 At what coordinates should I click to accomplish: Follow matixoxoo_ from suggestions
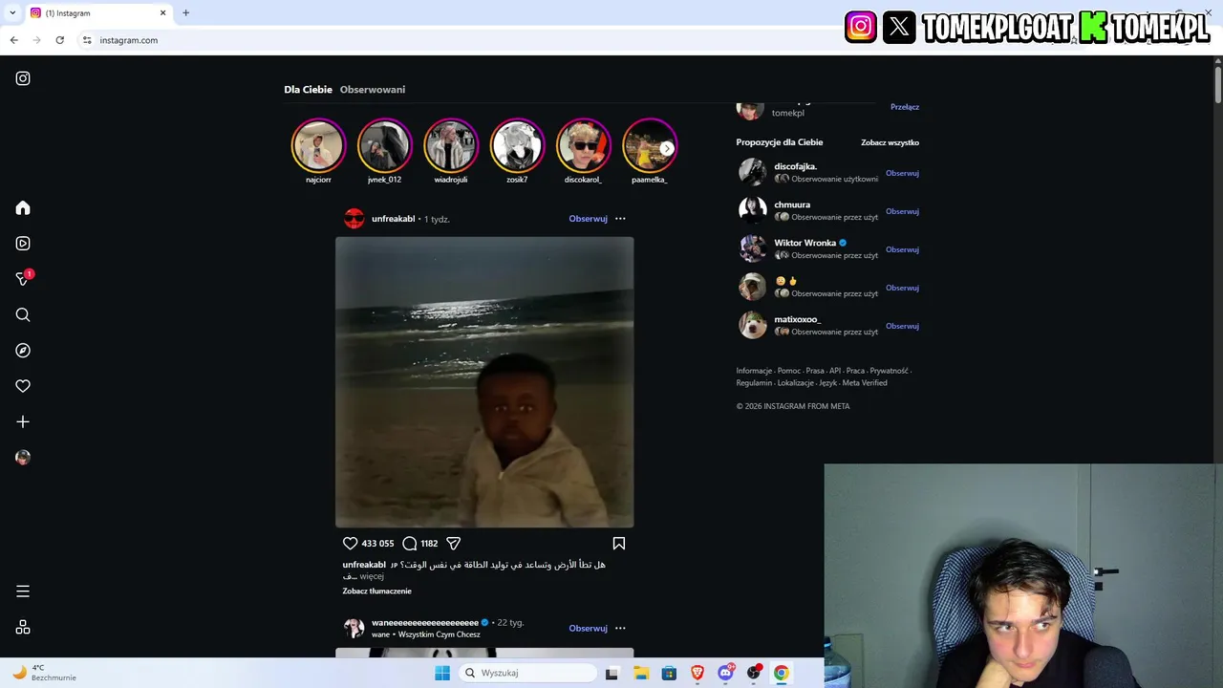(902, 326)
